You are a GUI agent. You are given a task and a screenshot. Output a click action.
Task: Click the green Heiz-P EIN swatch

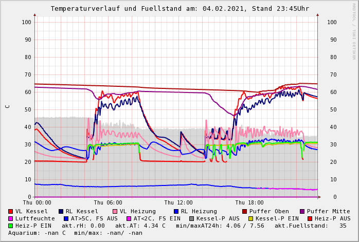[11, 226]
